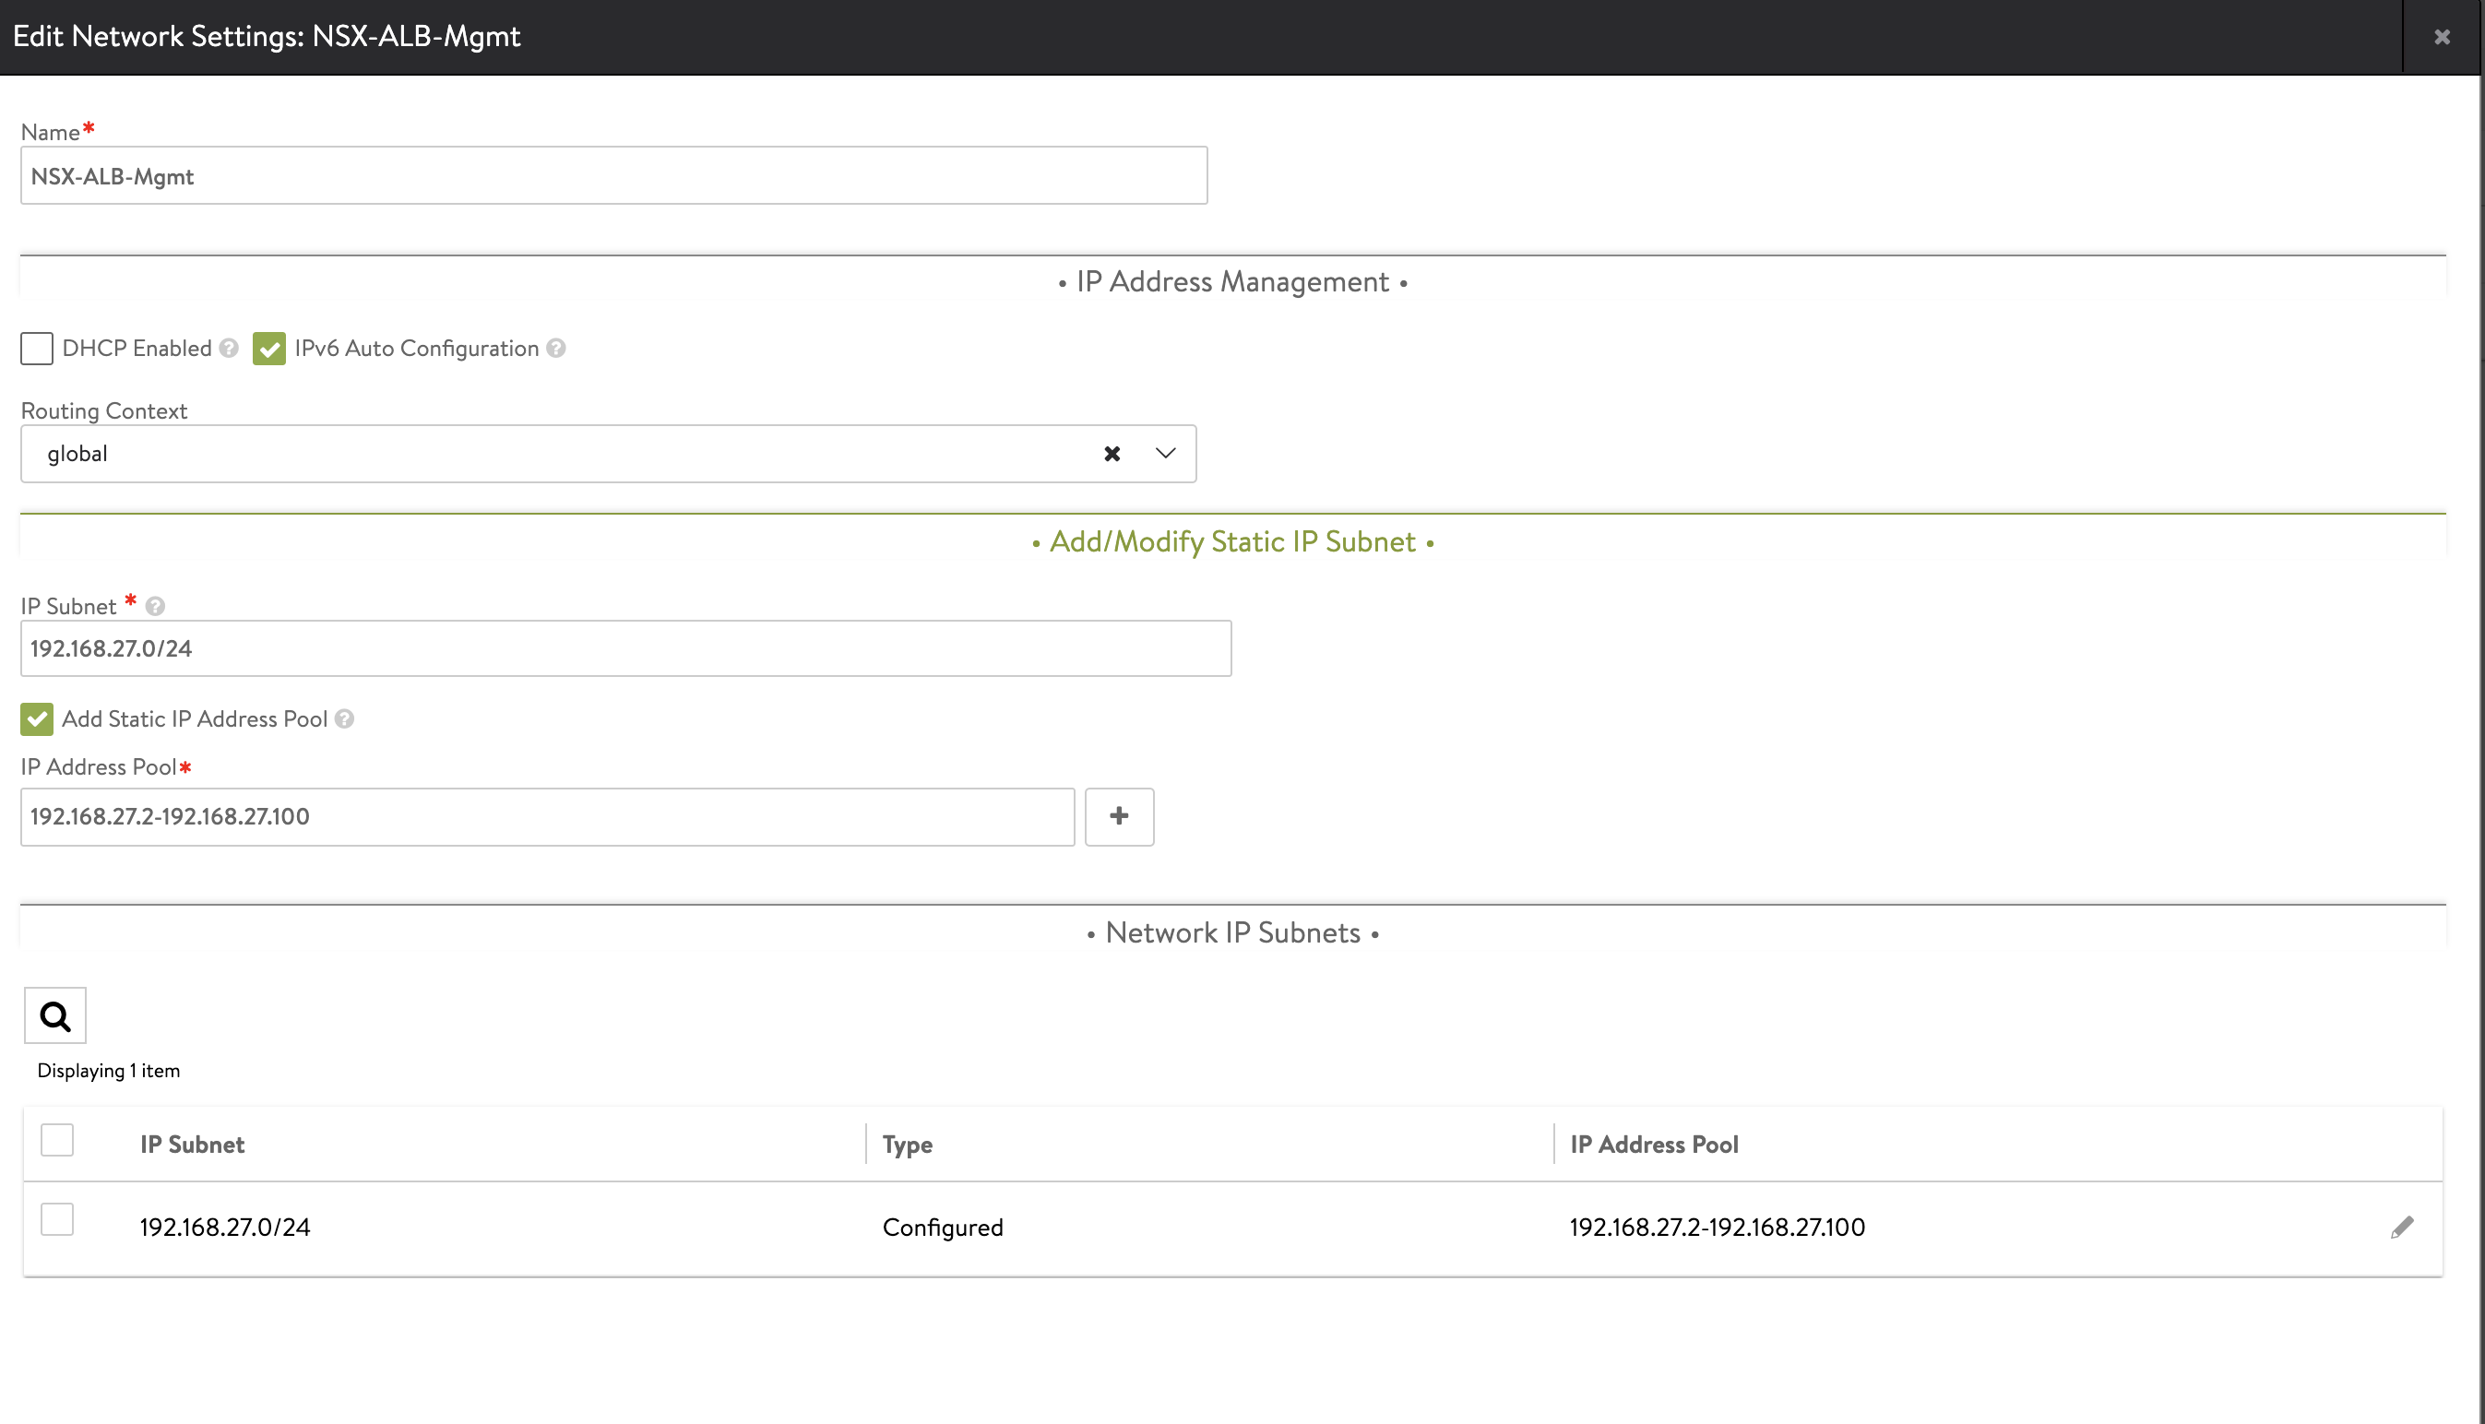Screen dimensions: 2485x1424
Task: Clear the global Routing Context selection
Action: pos(1111,453)
